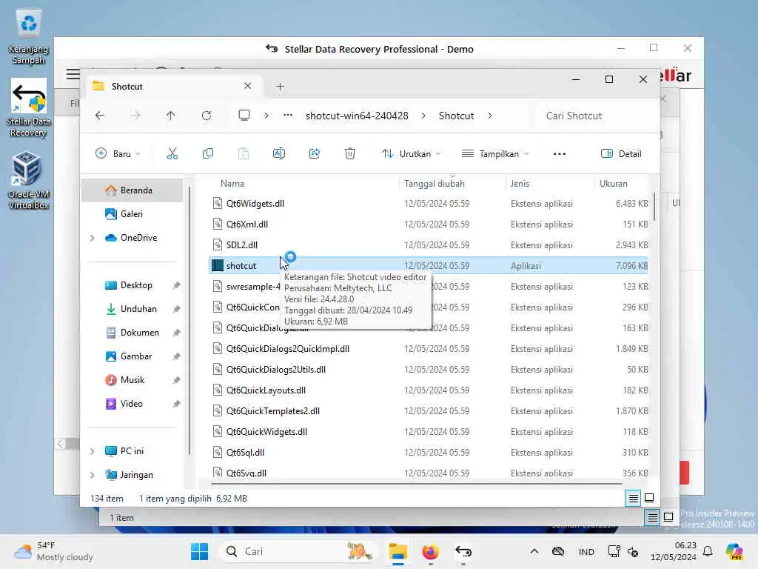Open the Windows Start menu
Screen dimensions: 758x569
pyautogui.click(x=199, y=551)
